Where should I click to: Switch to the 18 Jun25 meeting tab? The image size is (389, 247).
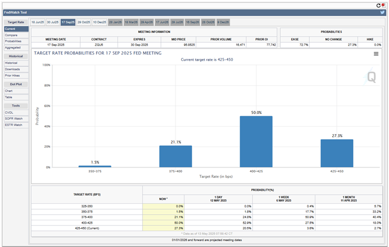point(38,22)
